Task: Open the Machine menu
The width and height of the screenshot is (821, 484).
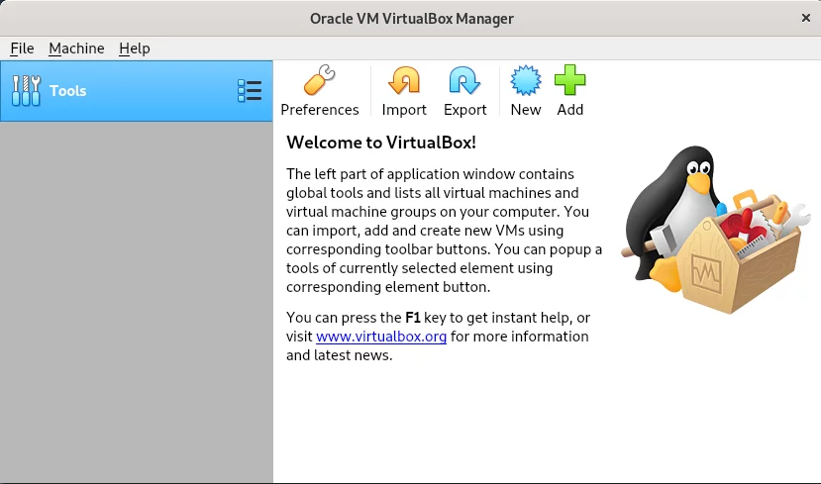Action: 76,48
